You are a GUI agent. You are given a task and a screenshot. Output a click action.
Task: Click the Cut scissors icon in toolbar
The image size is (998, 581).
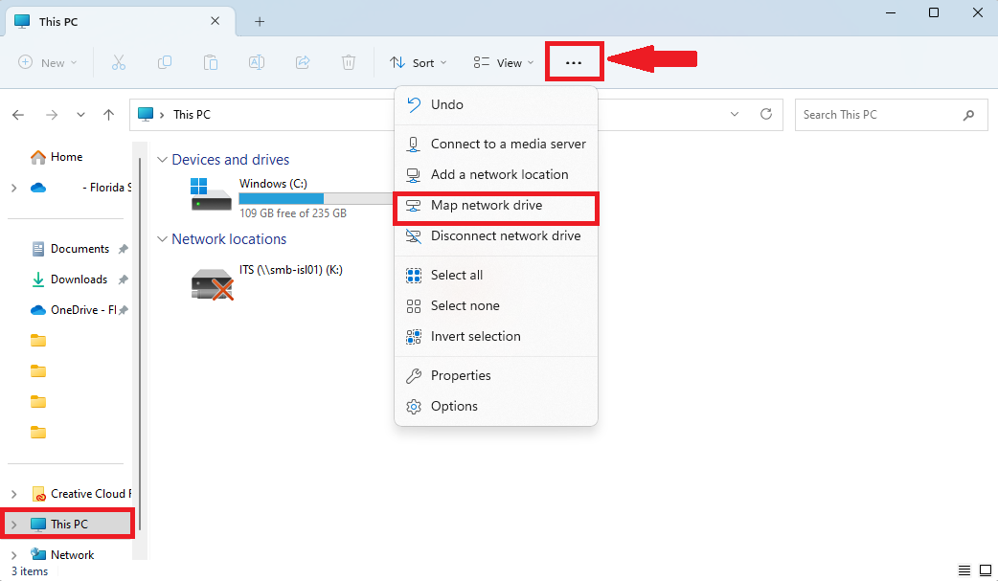click(119, 62)
